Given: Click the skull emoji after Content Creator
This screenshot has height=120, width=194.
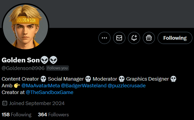Looking at the screenshot, I should (x=43, y=79).
